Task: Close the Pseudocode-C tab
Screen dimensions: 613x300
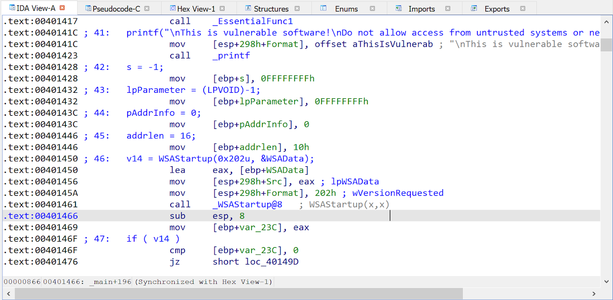Action: [x=147, y=8]
